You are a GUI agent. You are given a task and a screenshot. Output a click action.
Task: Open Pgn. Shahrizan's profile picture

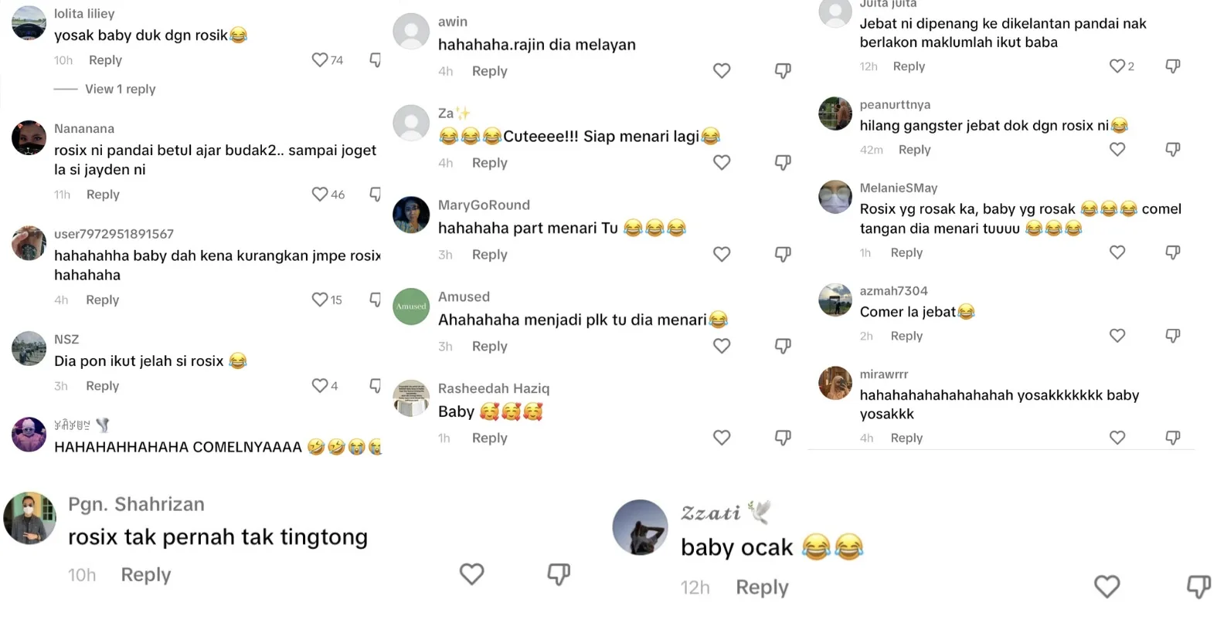pos(30,518)
